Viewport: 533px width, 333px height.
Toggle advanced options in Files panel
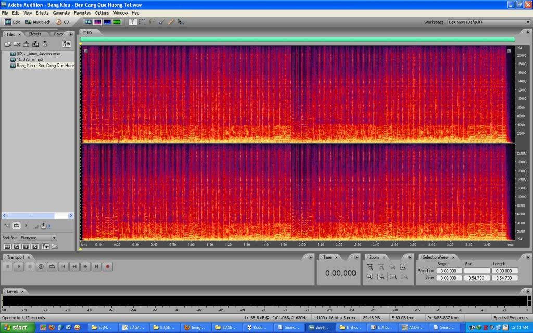coord(66,44)
